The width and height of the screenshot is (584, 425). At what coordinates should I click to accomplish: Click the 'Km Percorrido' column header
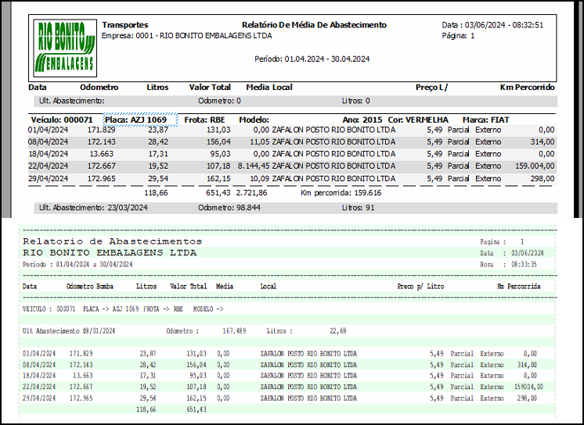click(528, 87)
